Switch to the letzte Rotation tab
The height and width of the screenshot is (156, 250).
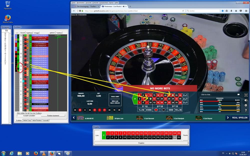tap(37, 120)
